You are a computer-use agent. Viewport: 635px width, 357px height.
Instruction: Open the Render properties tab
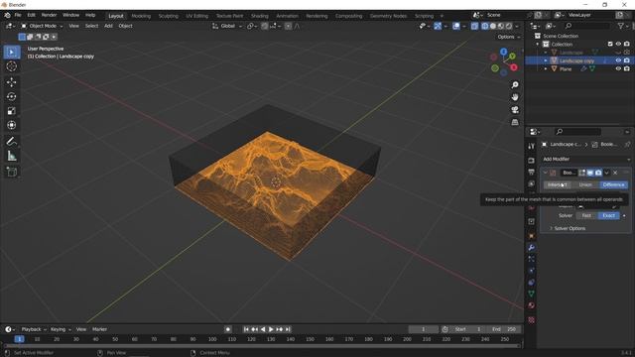pos(532,161)
